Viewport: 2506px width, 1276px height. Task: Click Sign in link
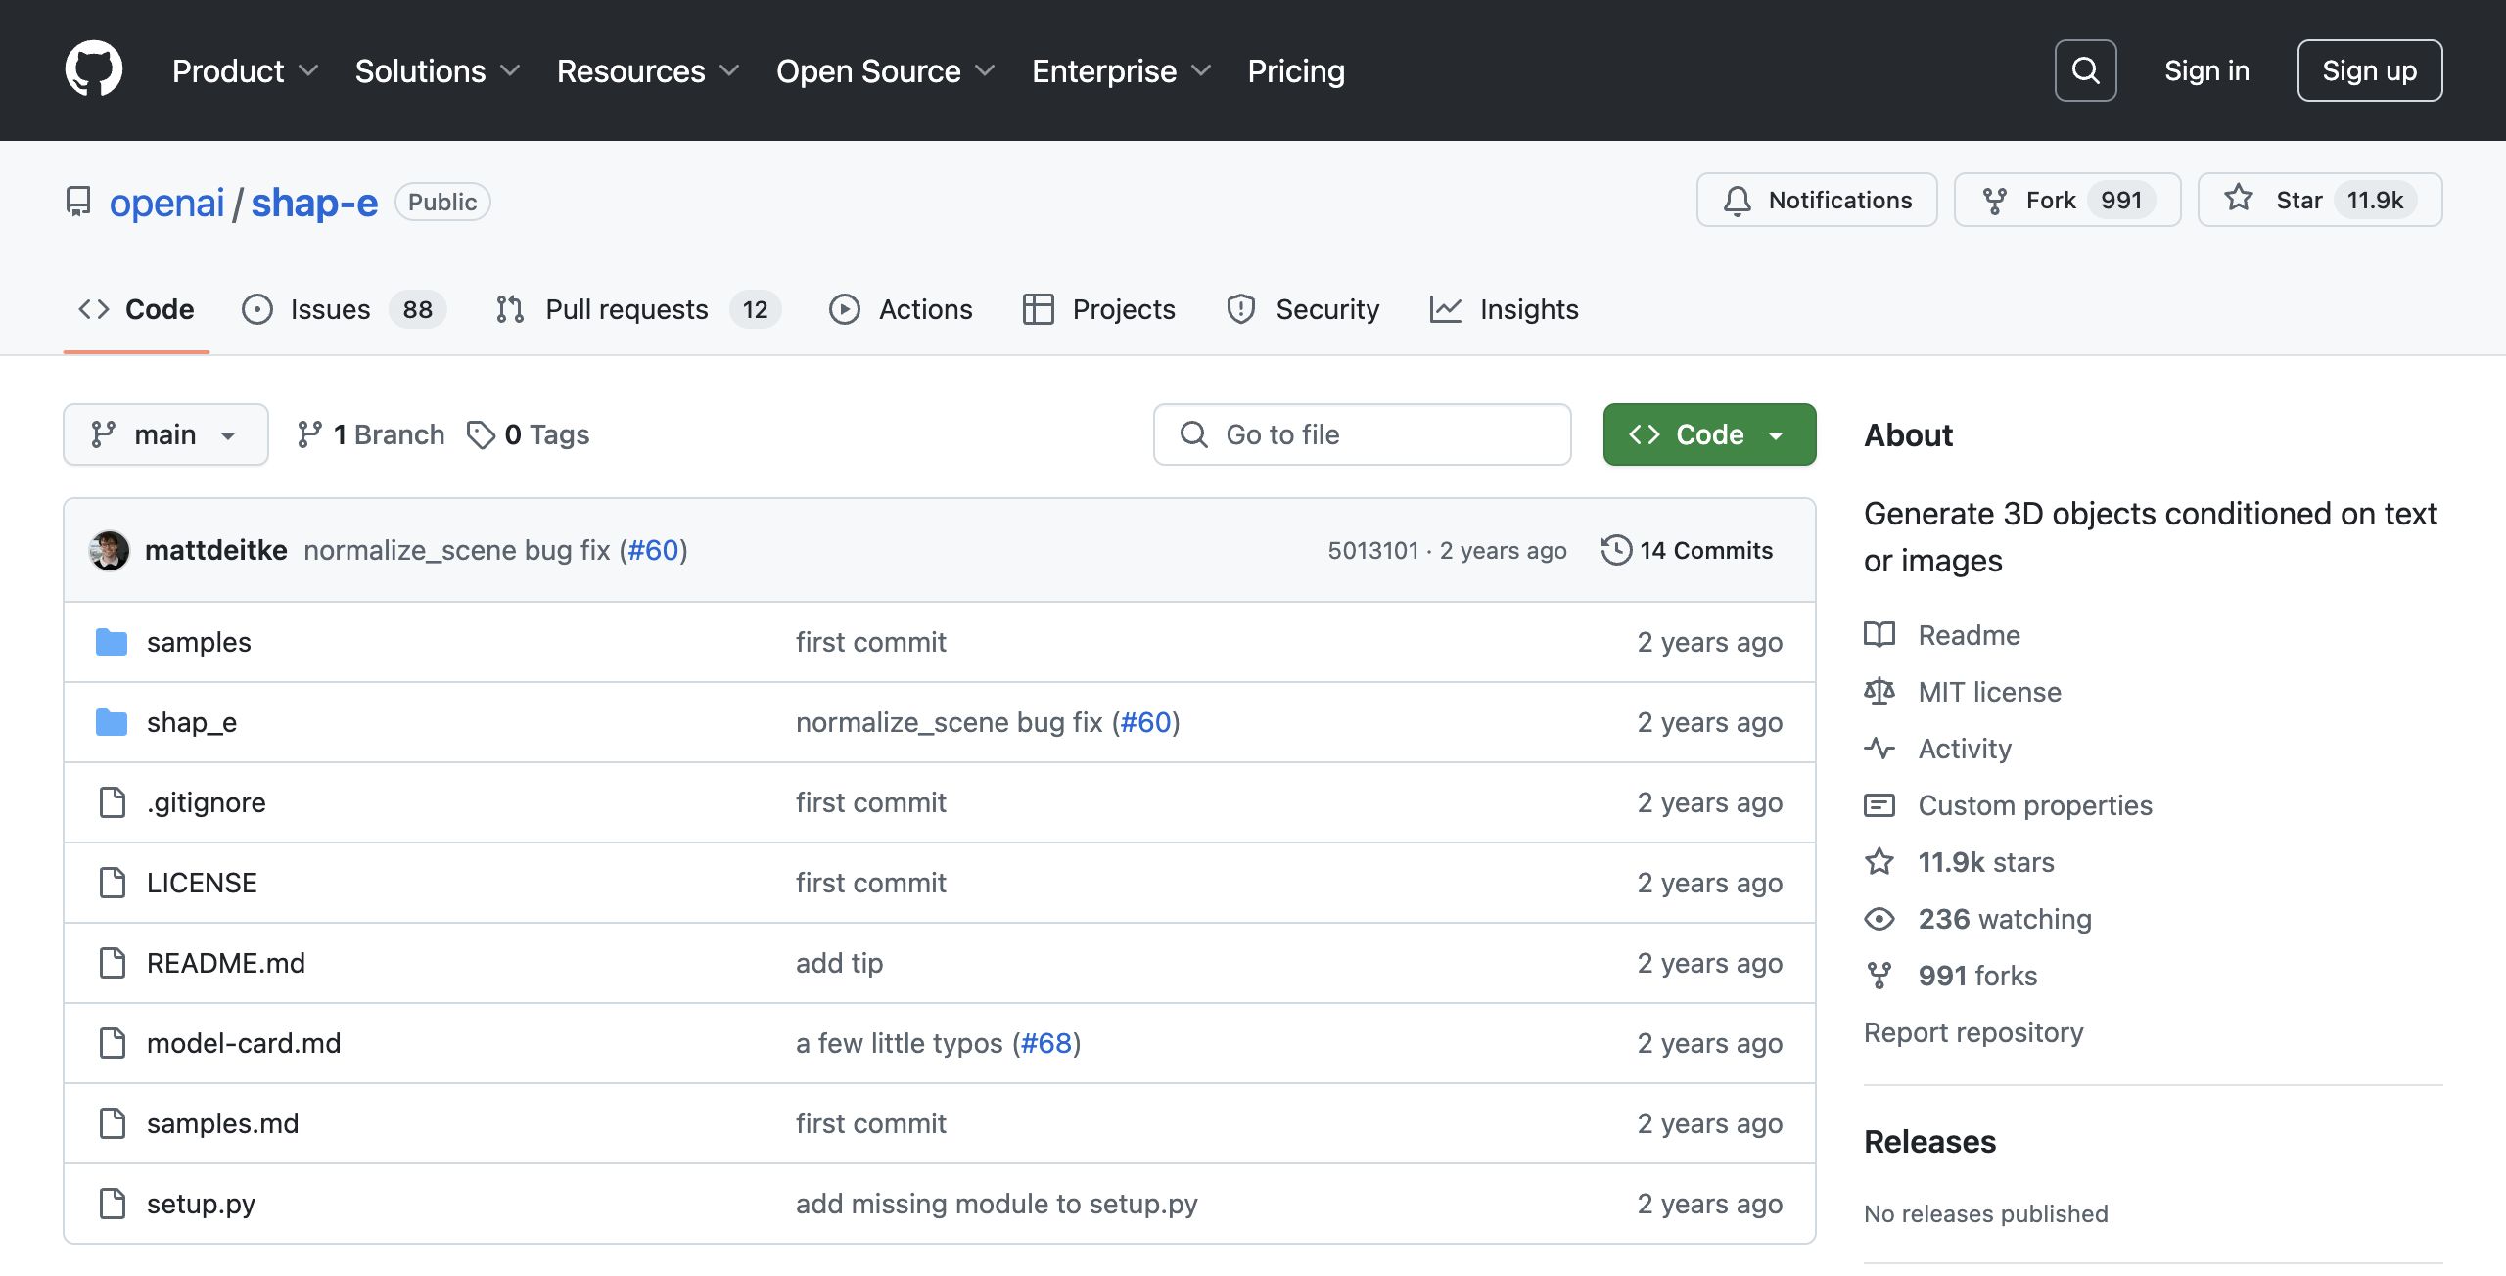coord(2206,70)
